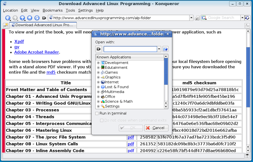The height and width of the screenshot is (162, 253).
Task: Open the Bookmarks menu
Action: tap(52, 10)
